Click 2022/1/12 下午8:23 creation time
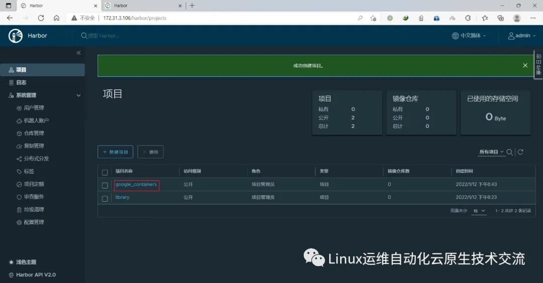This screenshot has height=283, width=543. [476, 197]
